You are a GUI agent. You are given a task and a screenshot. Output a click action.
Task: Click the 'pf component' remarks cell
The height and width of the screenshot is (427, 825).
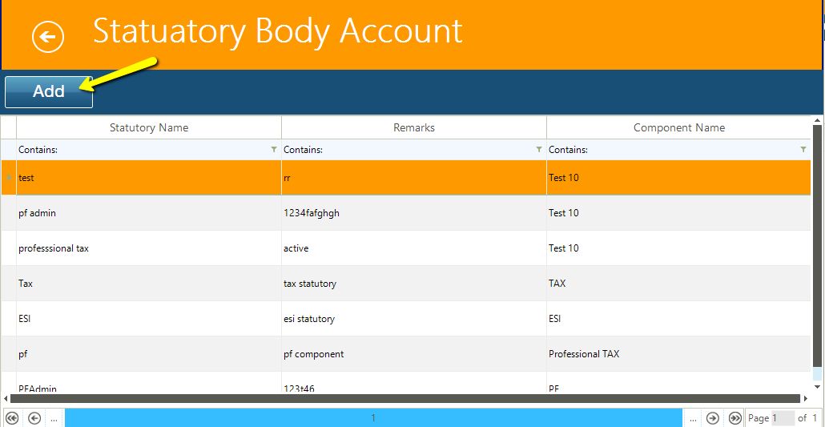pyautogui.click(x=414, y=354)
